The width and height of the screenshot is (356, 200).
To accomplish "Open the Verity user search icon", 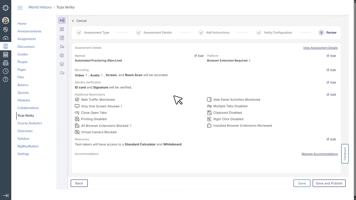I will [x=62, y=47].
